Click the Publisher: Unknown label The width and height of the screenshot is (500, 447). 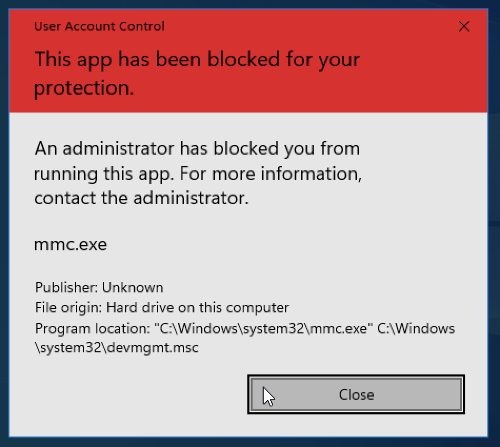[x=98, y=288]
